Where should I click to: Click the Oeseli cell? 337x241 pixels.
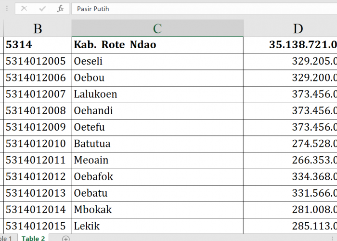tap(157, 61)
